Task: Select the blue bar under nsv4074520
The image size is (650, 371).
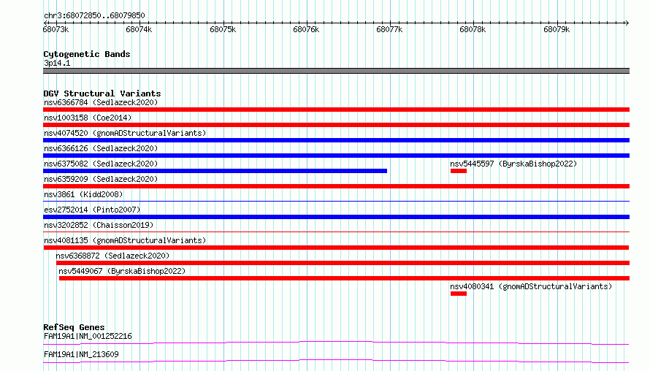Action: coord(336,140)
